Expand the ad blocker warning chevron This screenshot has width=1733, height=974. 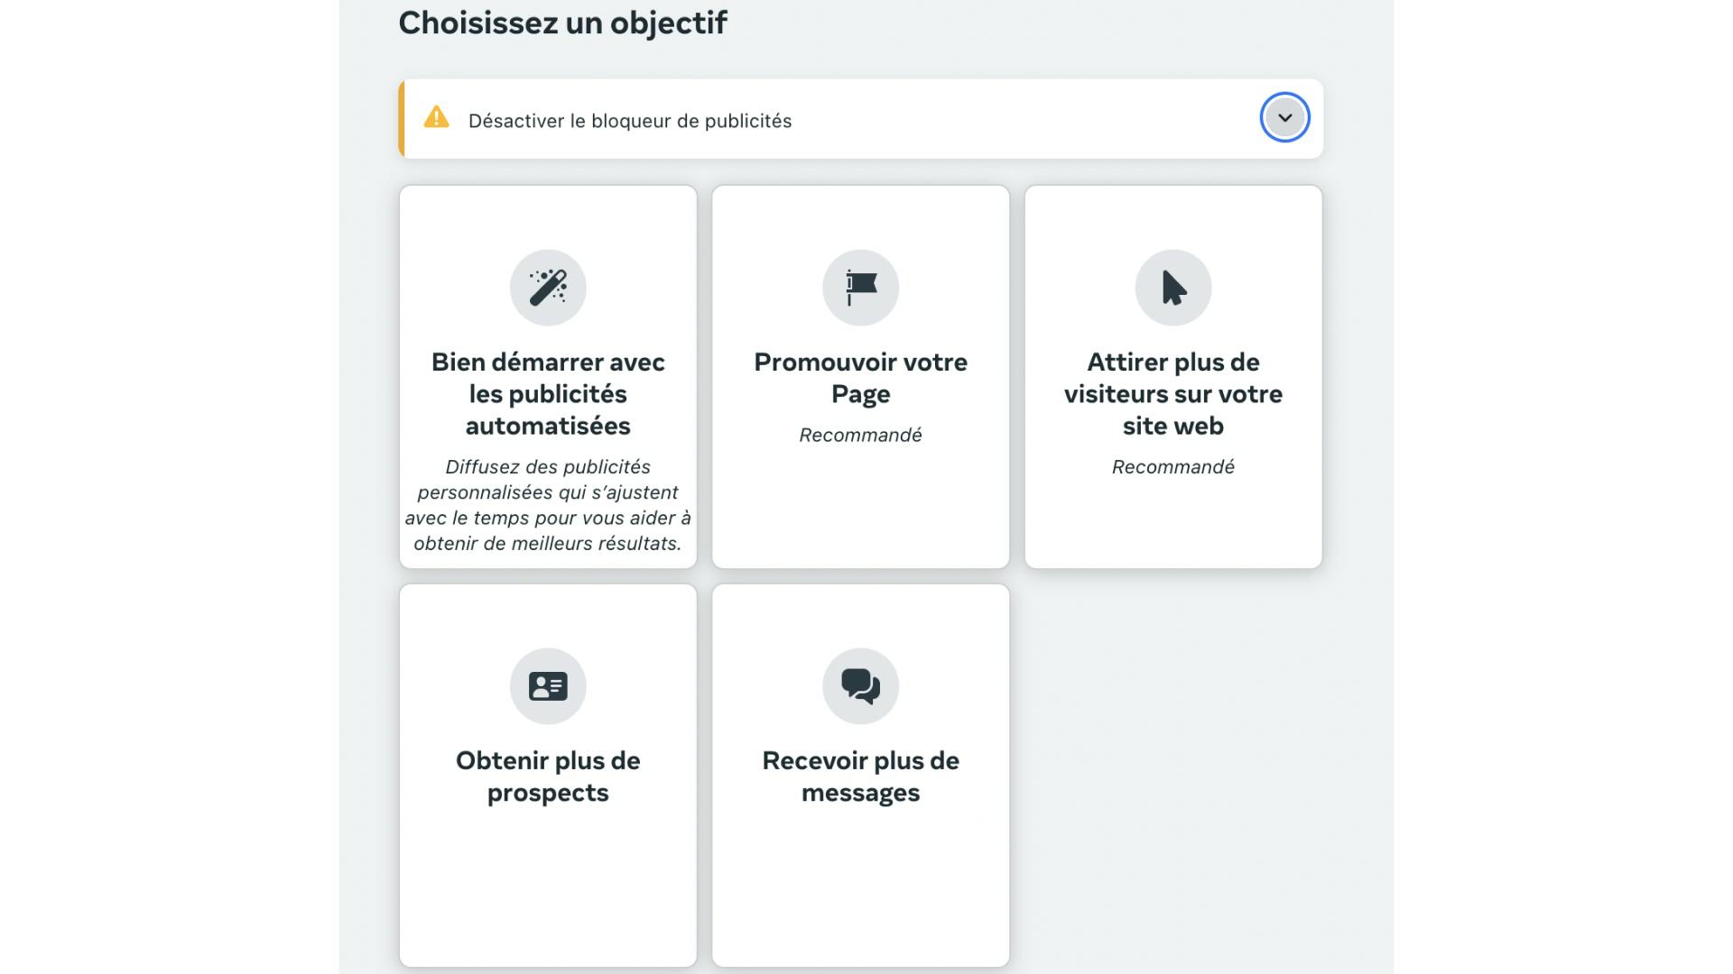pos(1284,118)
